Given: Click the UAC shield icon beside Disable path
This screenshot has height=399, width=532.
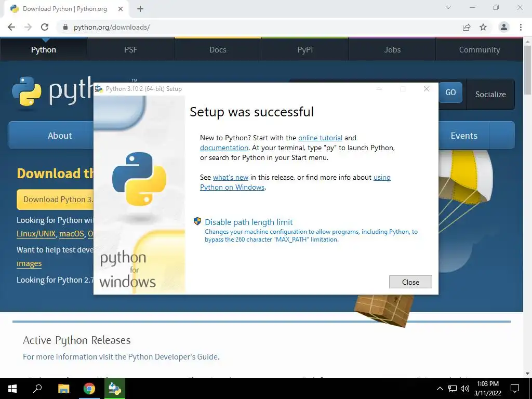Looking at the screenshot, I should click(x=197, y=221).
